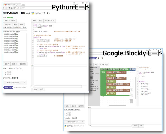
Task: Click the 読み込み load button
Action: click(x=7, y=24)
